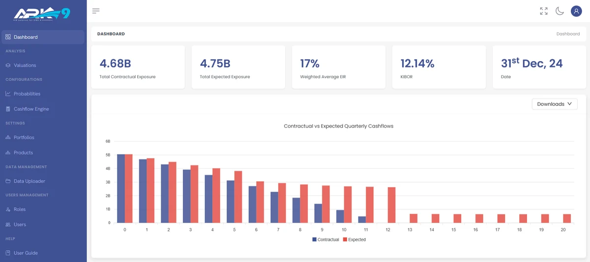Screen dimensions: 590x262
Task: Click the Data Uploader folder icon
Action: pos(8,181)
